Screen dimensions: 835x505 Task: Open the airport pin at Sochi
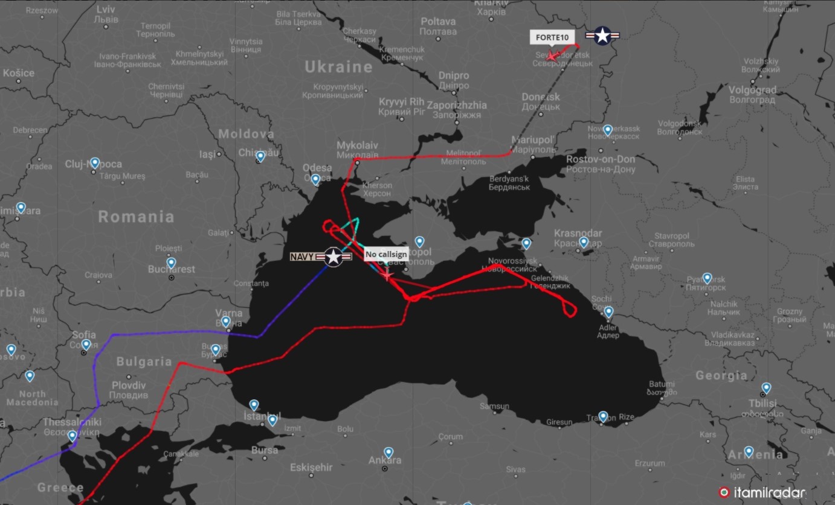coord(608,312)
